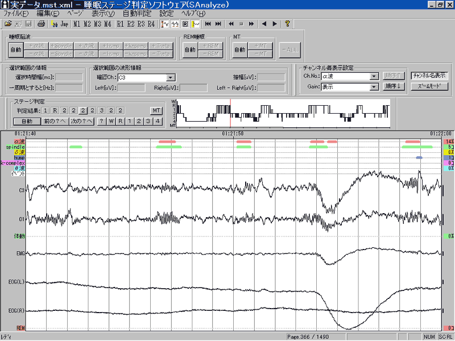Select the M1 toolbar button
The height and width of the screenshot is (341, 455).
tap(77, 24)
